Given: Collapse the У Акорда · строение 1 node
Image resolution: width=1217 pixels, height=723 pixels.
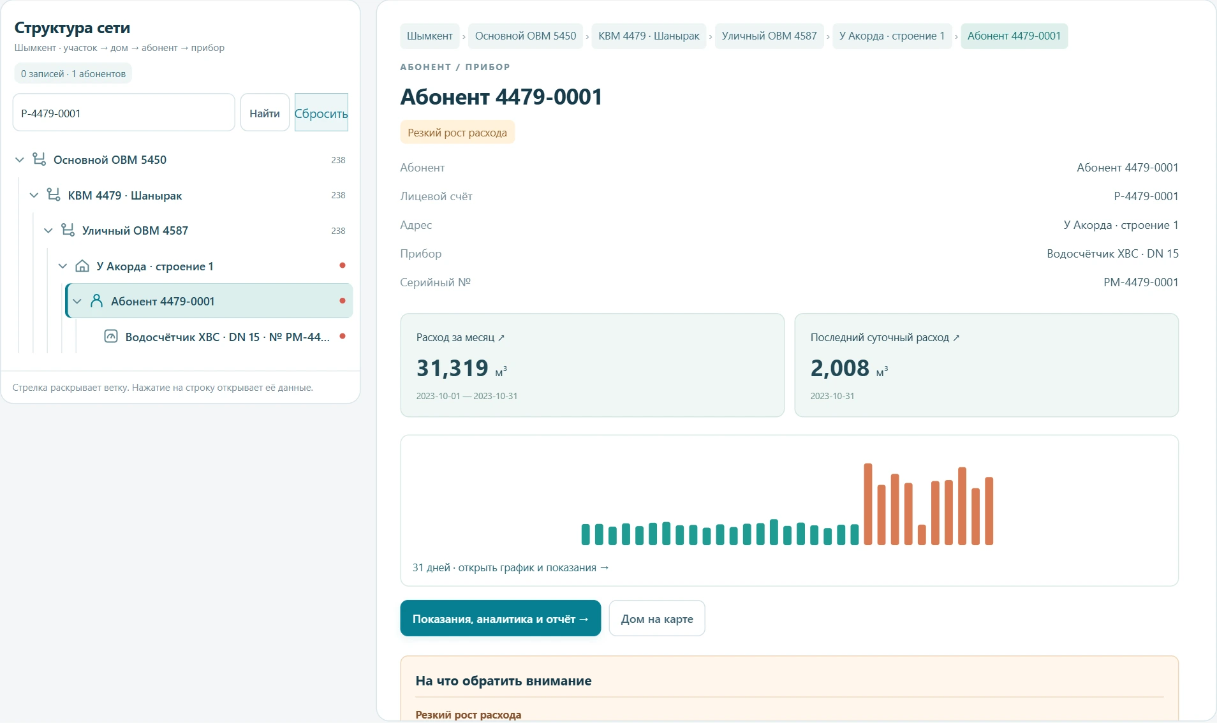Looking at the screenshot, I should tap(63, 266).
